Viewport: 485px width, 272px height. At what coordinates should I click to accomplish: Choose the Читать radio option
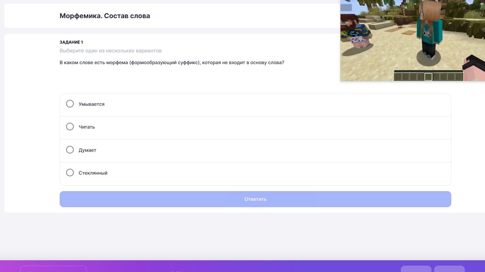[x=70, y=127]
